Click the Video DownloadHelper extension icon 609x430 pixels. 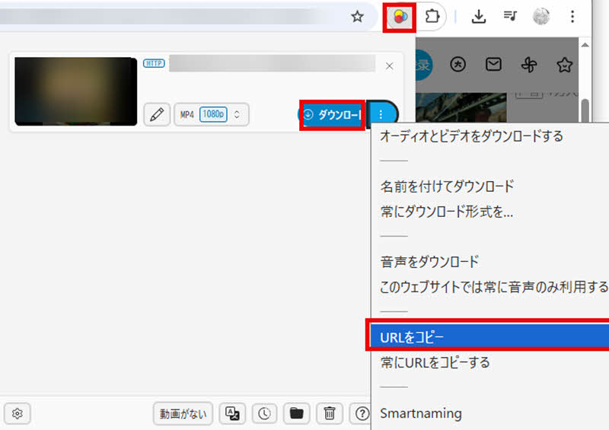(x=400, y=17)
